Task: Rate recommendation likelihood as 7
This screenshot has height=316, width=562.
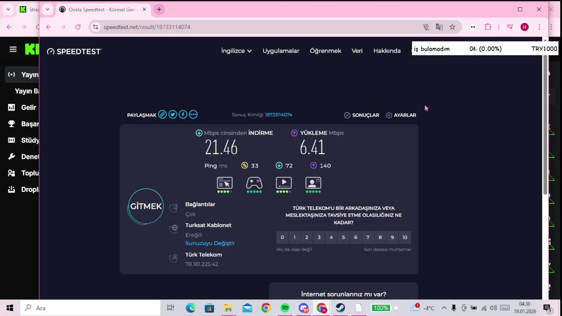Action: tap(368, 237)
